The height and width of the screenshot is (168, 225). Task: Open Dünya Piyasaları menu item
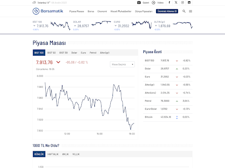click(x=144, y=11)
